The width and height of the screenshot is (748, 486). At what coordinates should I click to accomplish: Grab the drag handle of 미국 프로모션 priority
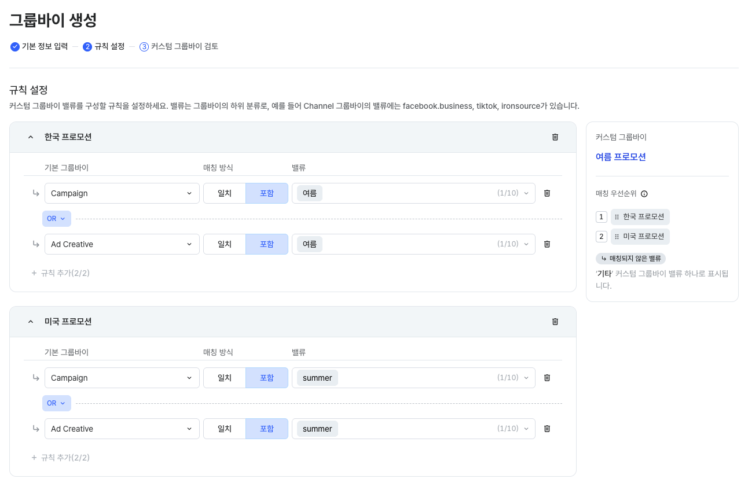point(617,237)
